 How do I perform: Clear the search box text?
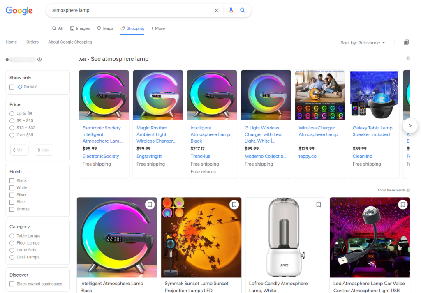click(216, 10)
